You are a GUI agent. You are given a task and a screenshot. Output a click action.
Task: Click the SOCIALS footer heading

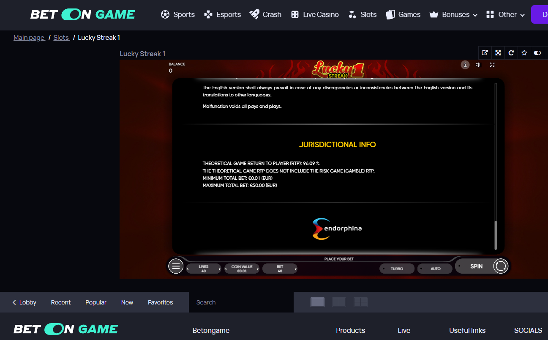click(x=528, y=330)
